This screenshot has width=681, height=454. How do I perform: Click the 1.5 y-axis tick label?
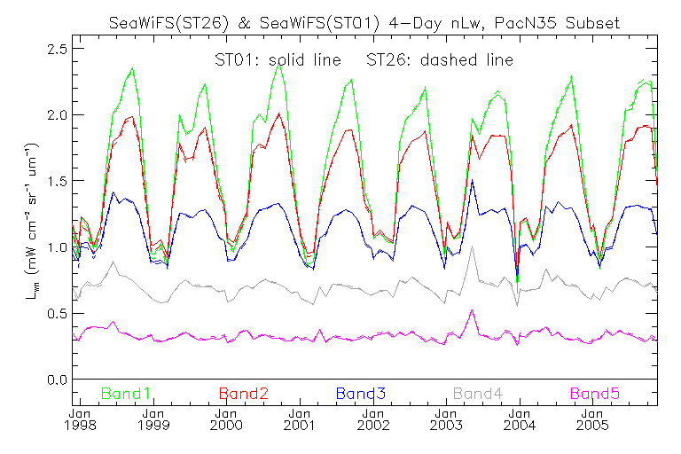[58, 181]
